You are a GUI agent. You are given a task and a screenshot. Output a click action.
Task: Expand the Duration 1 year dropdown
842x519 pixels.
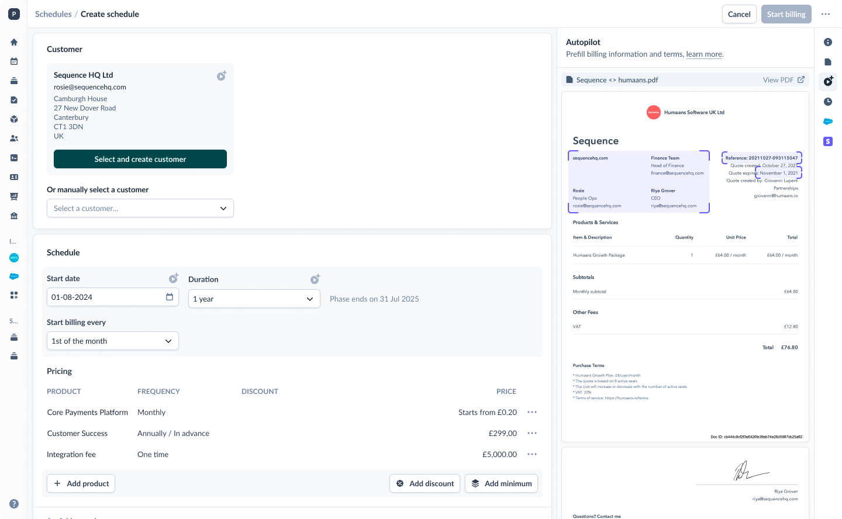254,299
